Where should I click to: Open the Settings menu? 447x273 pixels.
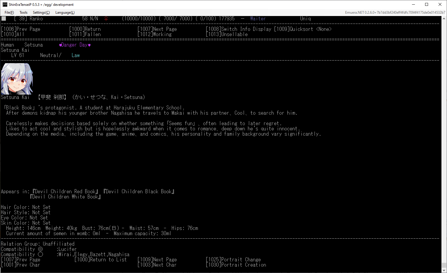(41, 13)
